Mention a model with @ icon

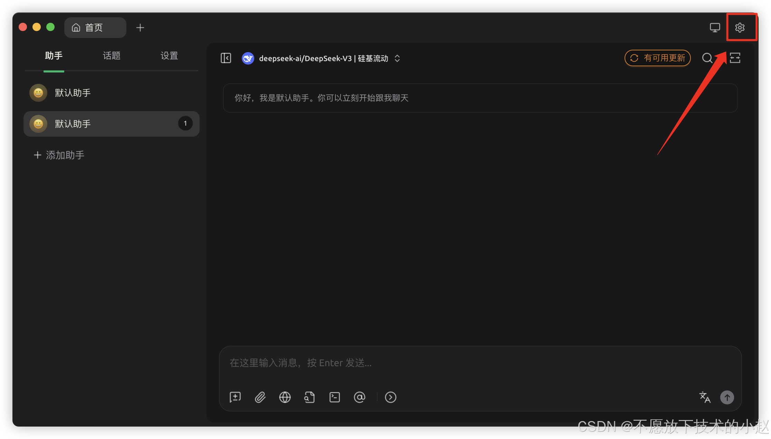point(360,397)
